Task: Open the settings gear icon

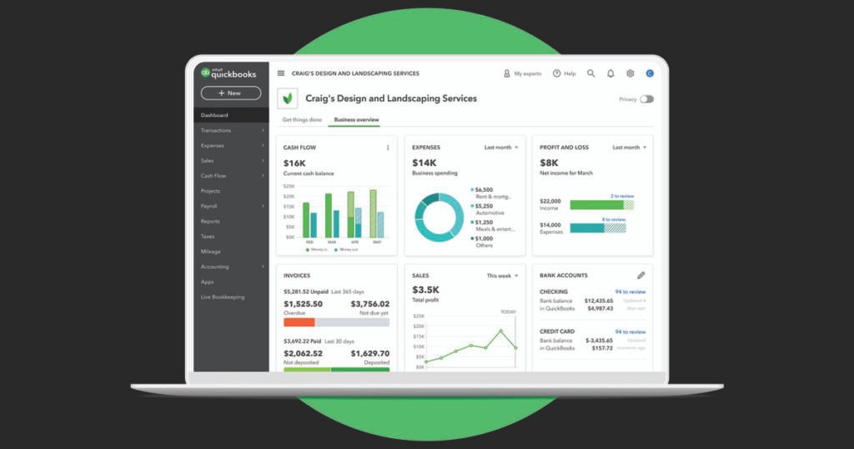Action: click(630, 73)
